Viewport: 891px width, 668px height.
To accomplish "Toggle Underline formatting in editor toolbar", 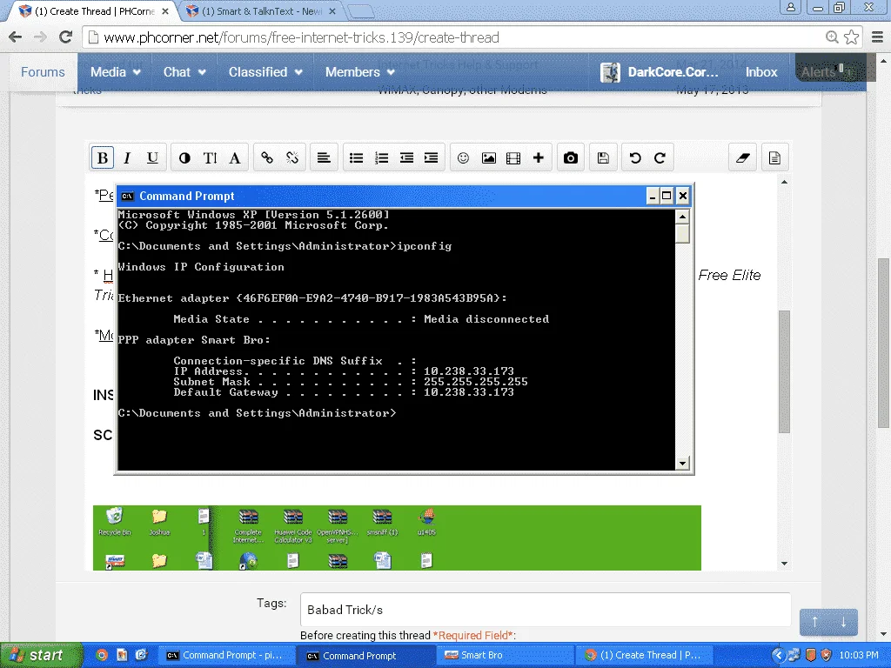I will pos(152,158).
